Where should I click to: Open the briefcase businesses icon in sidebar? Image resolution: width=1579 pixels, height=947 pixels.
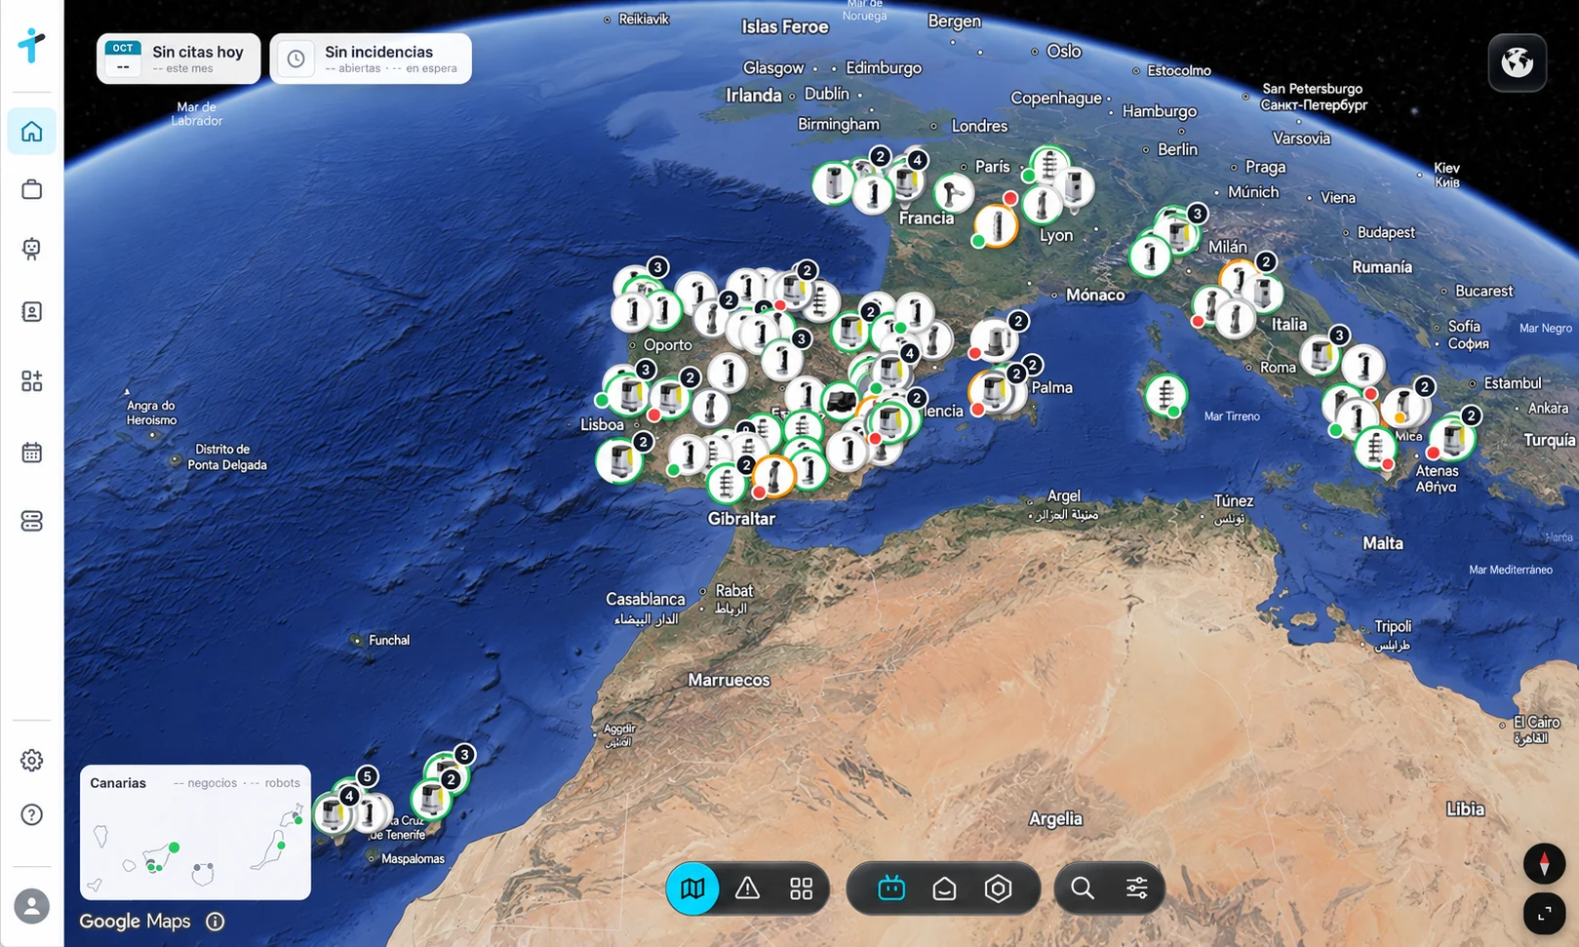(31, 189)
